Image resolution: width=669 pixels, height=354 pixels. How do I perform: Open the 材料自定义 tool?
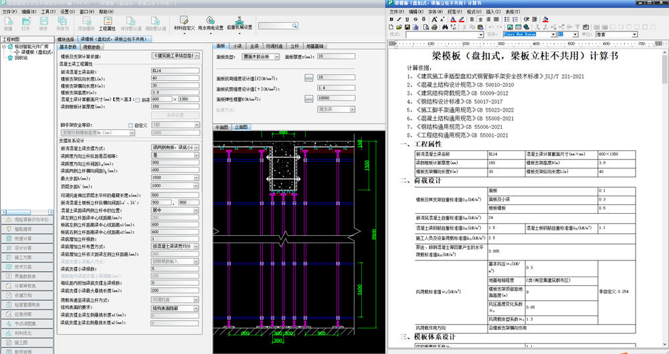(x=184, y=24)
